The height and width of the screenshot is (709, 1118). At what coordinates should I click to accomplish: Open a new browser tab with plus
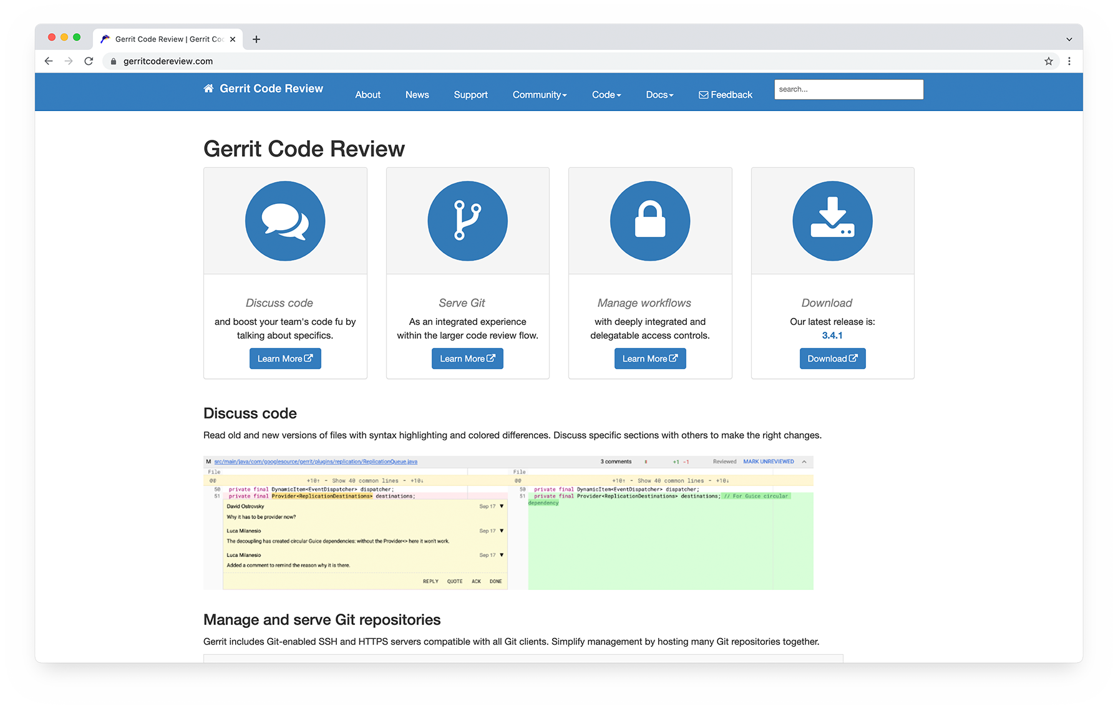click(256, 39)
